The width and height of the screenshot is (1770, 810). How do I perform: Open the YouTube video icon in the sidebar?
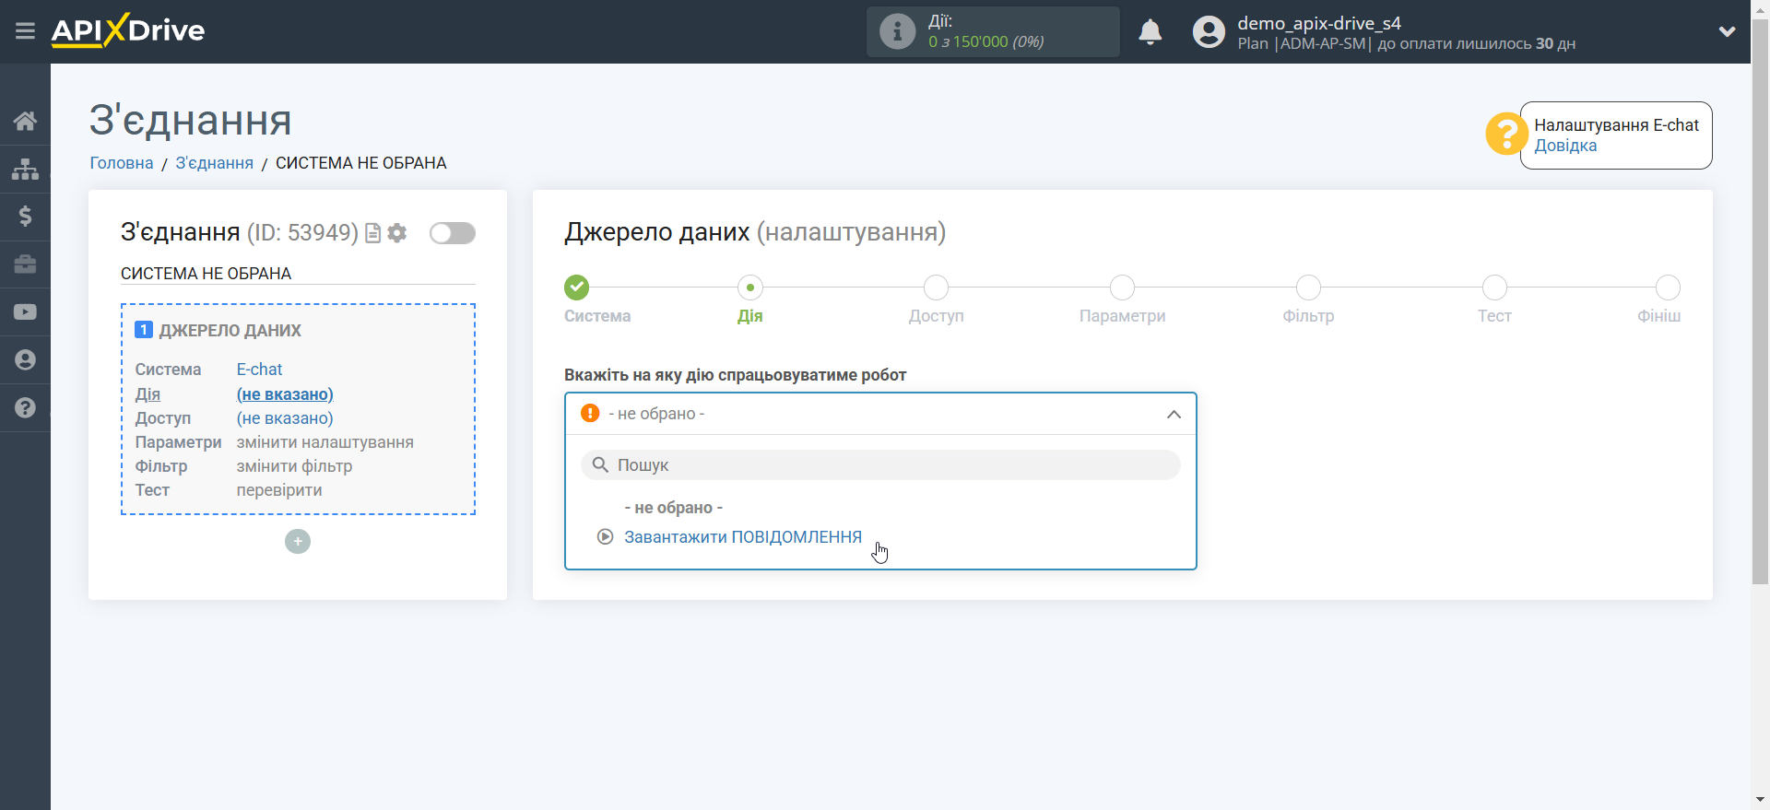[x=25, y=312]
